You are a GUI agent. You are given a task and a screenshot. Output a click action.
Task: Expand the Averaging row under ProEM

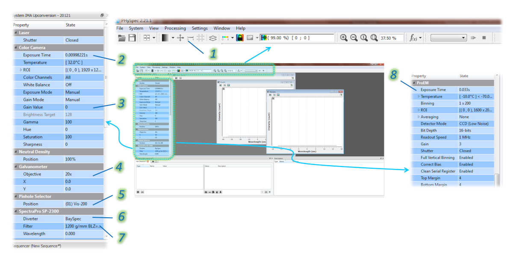[x=419, y=117]
